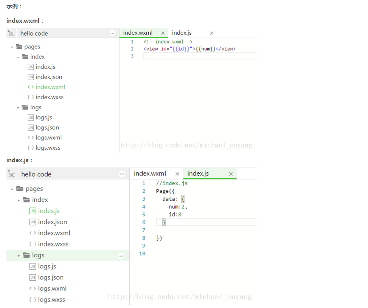This screenshot has height=308, width=368.
Task: Click the logs folder icon in upper tree
Action: point(25,107)
